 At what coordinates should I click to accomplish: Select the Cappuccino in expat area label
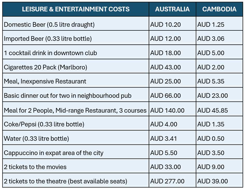pyautogui.click(x=54, y=153)
